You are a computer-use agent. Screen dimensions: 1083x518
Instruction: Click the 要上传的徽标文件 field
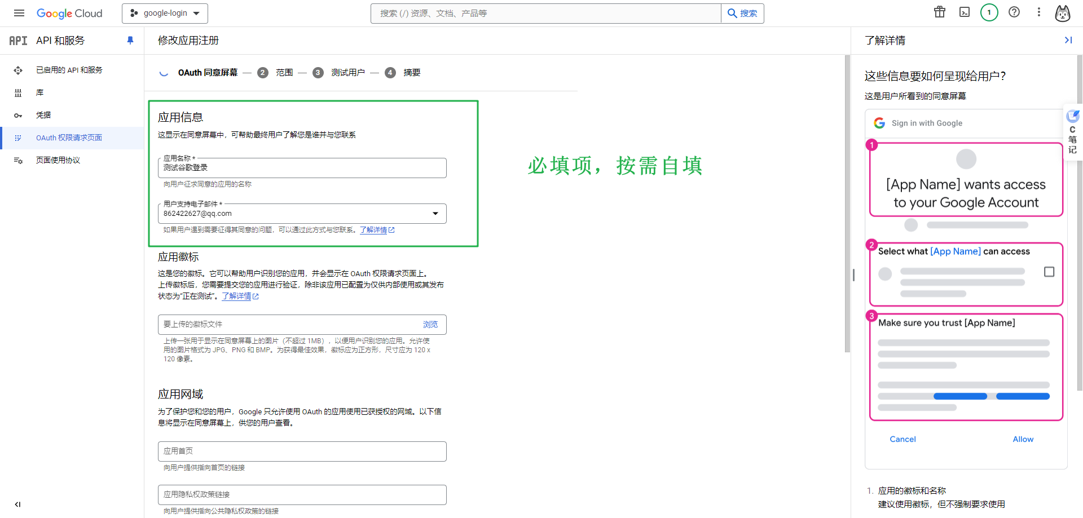tap(302, 325)
